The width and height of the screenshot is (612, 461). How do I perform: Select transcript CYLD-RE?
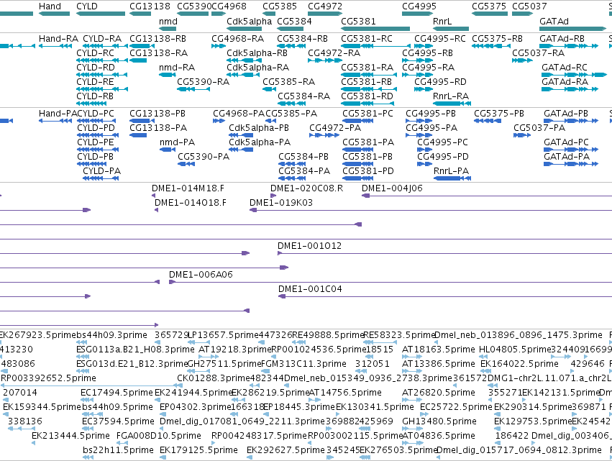[x=95, y=82]
